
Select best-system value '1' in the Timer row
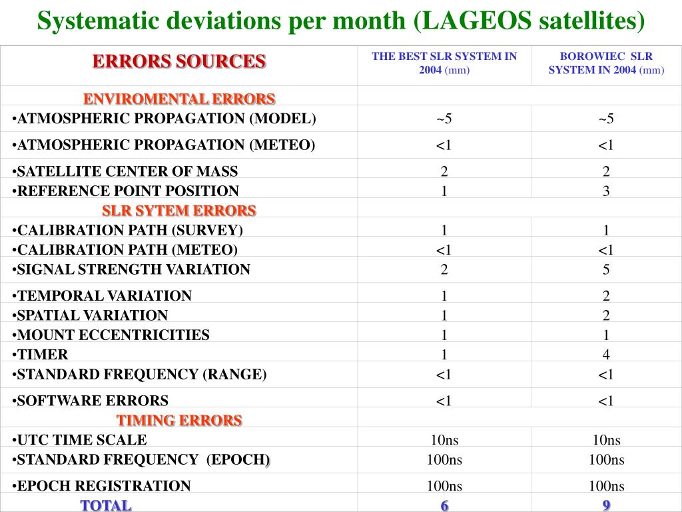tap(444, 355)
